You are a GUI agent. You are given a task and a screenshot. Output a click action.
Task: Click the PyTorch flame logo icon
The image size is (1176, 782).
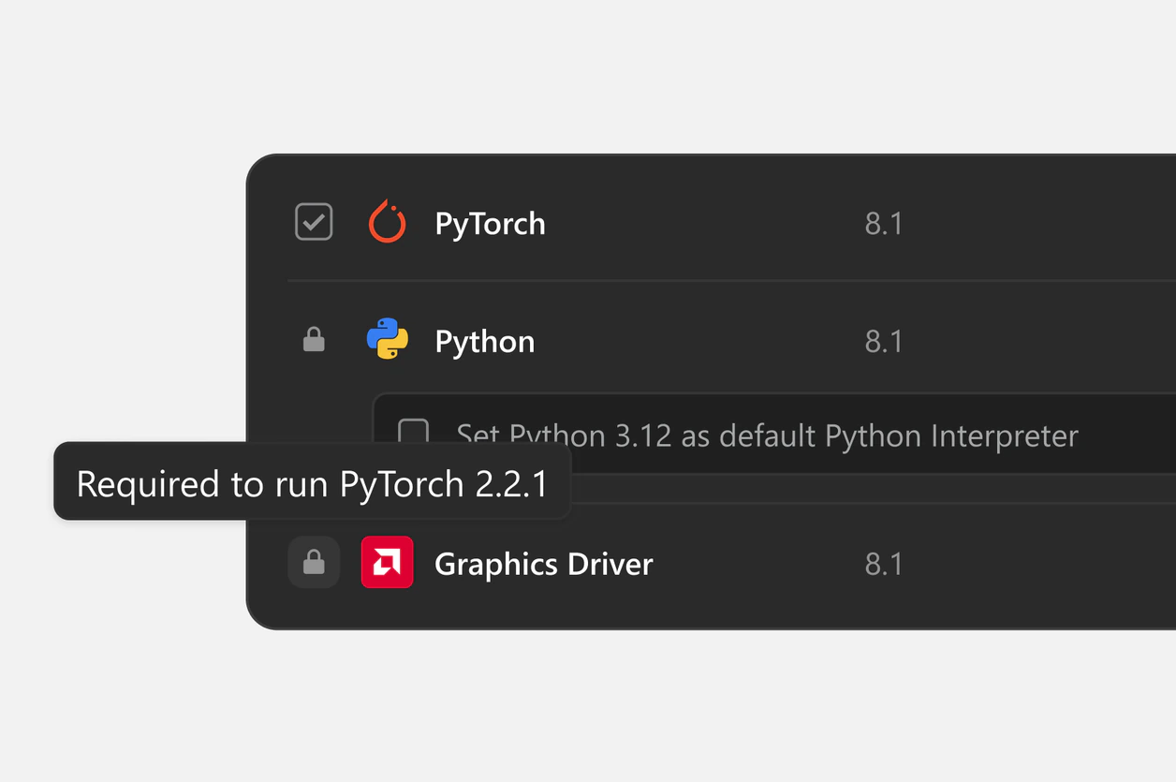[387, 222]
